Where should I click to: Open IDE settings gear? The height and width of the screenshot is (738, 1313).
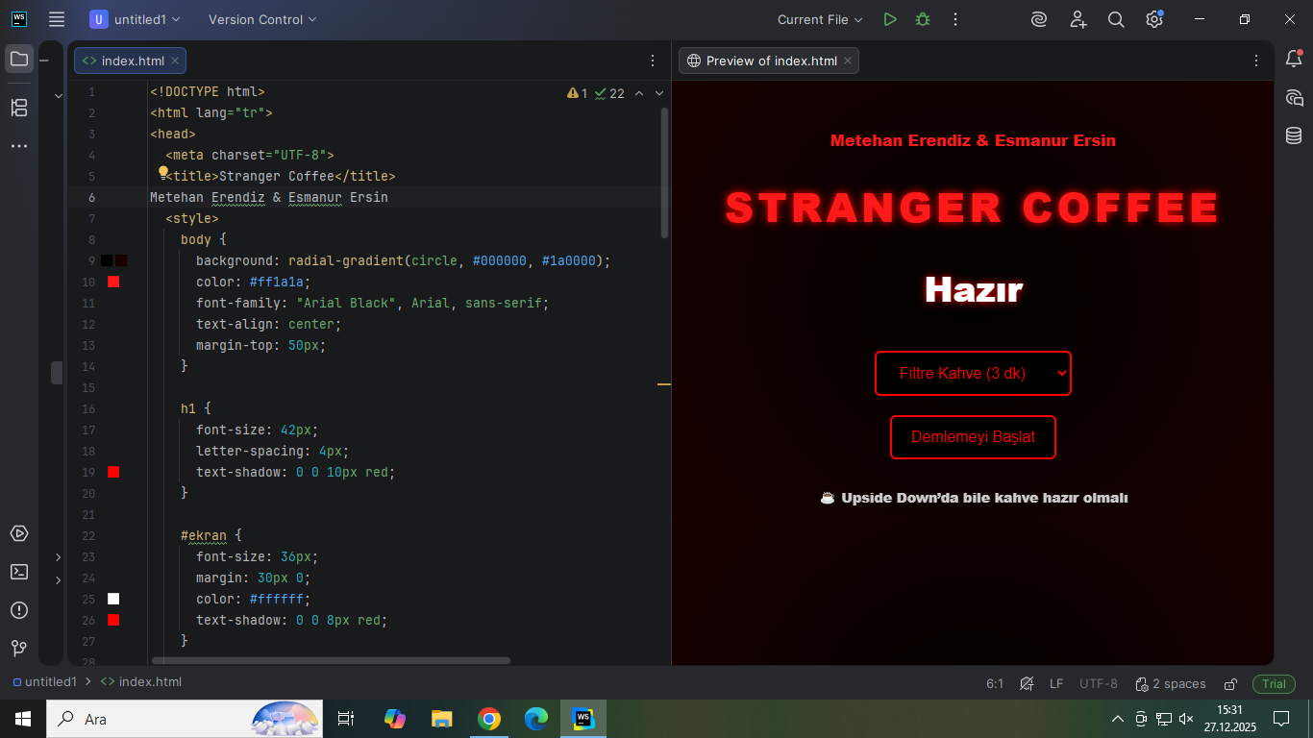click(1154, 19)
